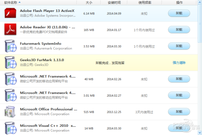Sort by 安装时间 column header
The height and width of the screenshot is (135, 202).
click(x=114, y=3)
